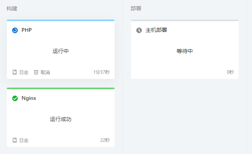
Task: Cancel the running PHP build via 取消
Action: tap(45, 72)
